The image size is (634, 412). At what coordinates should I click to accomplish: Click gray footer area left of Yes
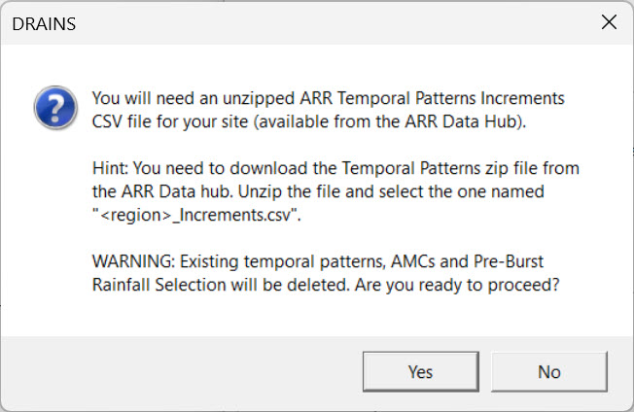click(x=182, y=371)
